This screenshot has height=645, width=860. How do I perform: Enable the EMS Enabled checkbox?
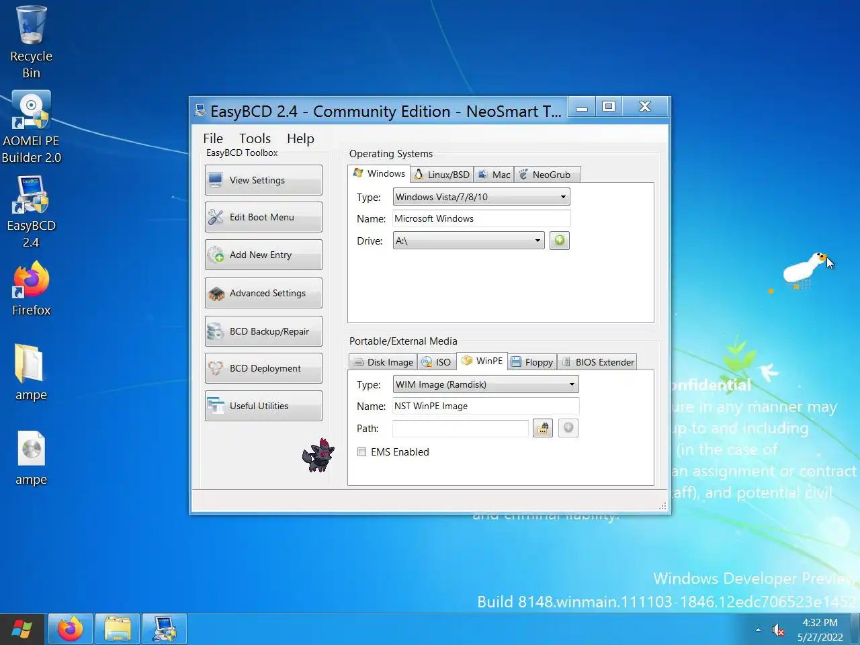pos(362,452)
